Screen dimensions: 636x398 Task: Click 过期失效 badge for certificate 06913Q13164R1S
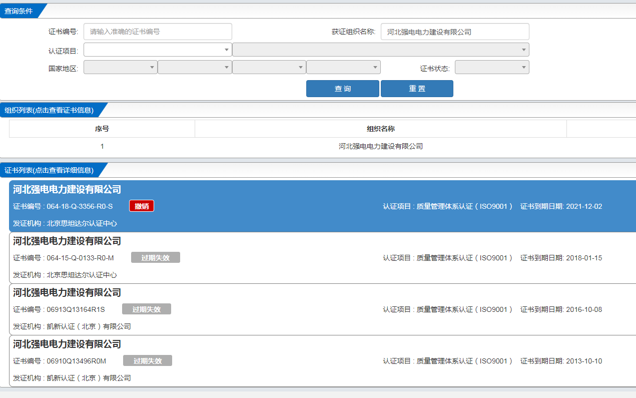coord(147,309)
